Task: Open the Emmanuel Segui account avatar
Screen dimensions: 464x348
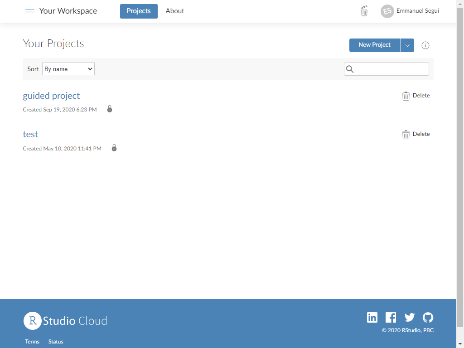Action: pyautogui.click(x=387, y=11)
